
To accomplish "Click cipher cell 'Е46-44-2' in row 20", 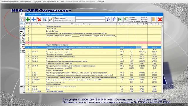I will coord(39,66).
